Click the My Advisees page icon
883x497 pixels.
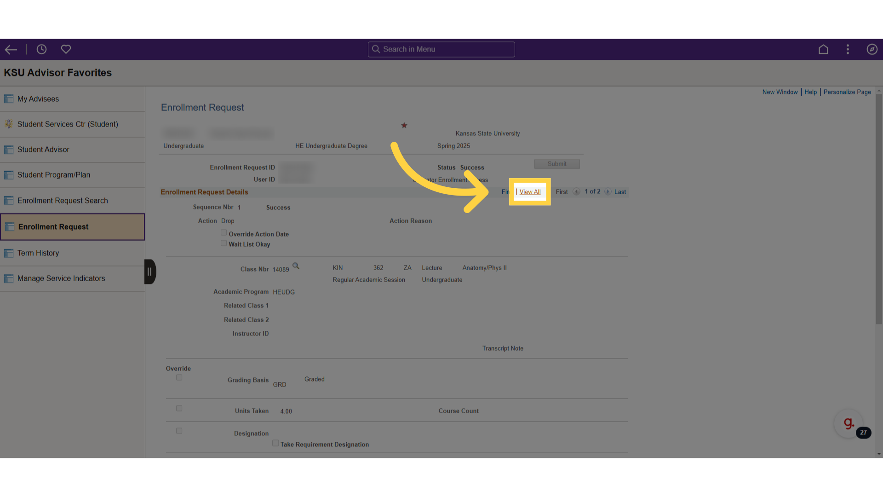point(9,99)
